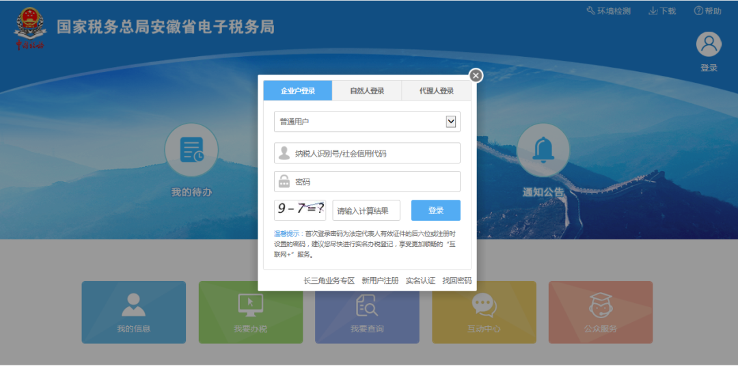Expand the 普通用户 dropdown arrow
The width and height of the screenshot is (738, 368).
451,122
